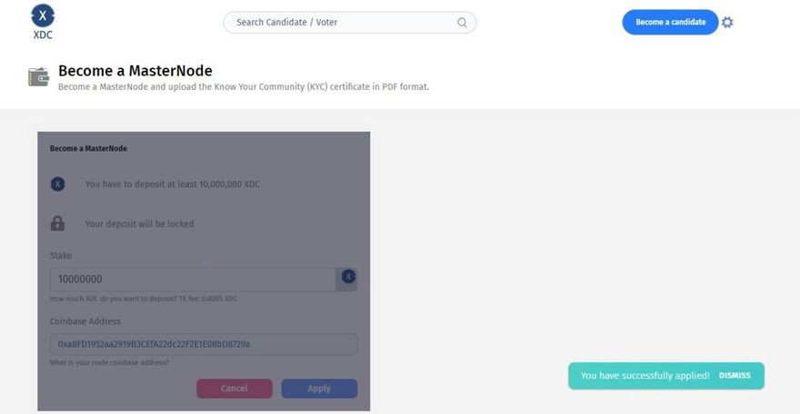Image resolution: width=800 pixels, height=414 pixels.
Task: Click the 'Your deposit will be locked' text
Action: [140, 223]
